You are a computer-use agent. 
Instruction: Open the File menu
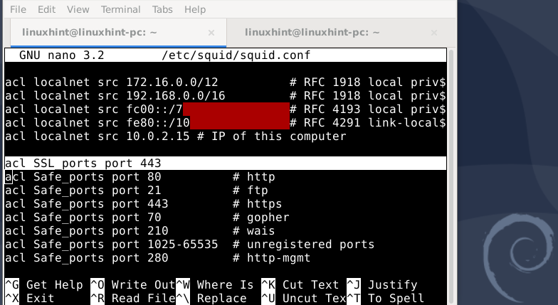(x=19, y=10)
